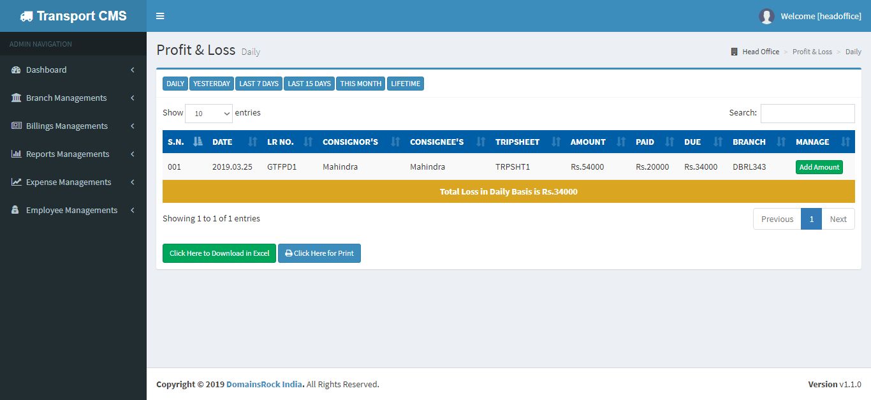The width and height of the screenshot is (871, 400).
Task: Open the Reports Managements menu label
Action: coord(68,154)
